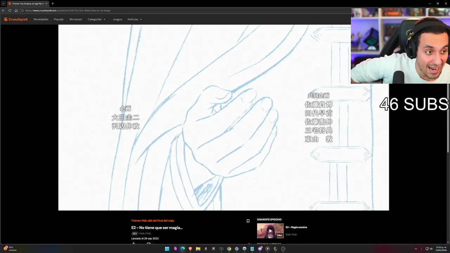The image size is (450, 253).
Task: Open the Xbox Game Bar taskbar icon
Action: point(221,249)
